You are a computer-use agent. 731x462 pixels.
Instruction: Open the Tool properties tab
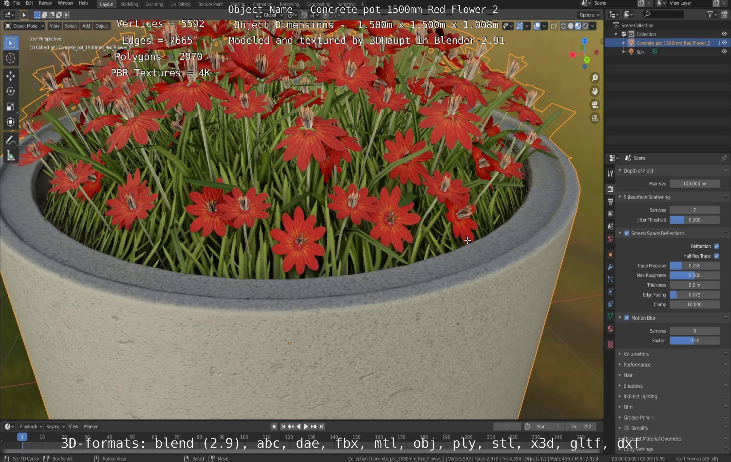pos(610,174)
